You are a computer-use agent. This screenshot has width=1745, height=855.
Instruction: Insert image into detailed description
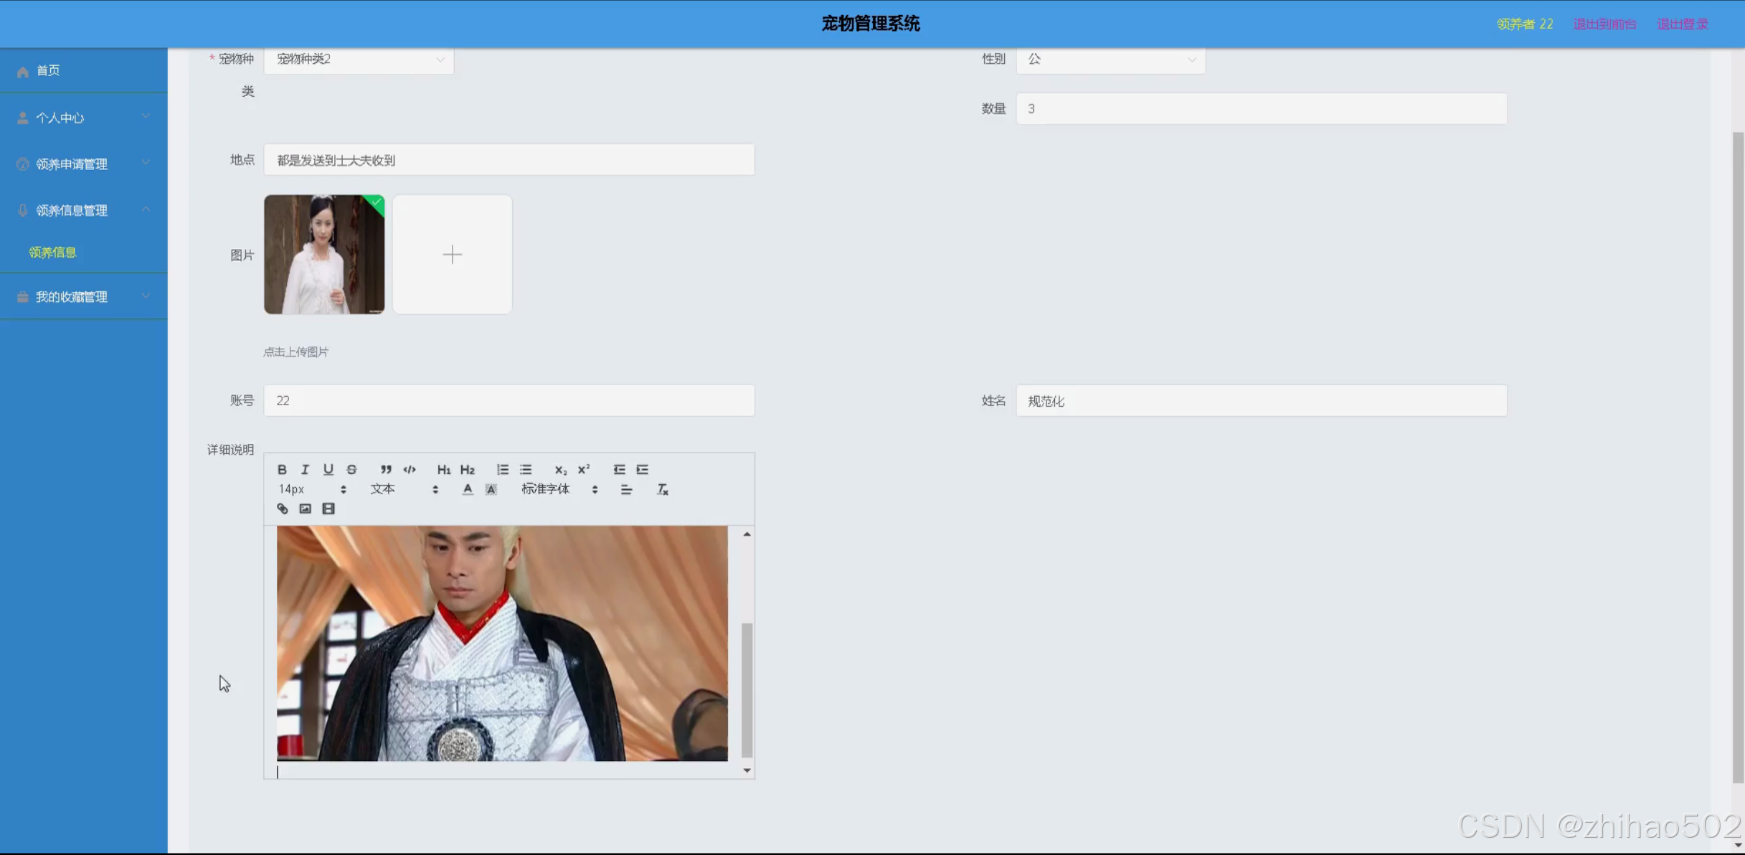306,509
